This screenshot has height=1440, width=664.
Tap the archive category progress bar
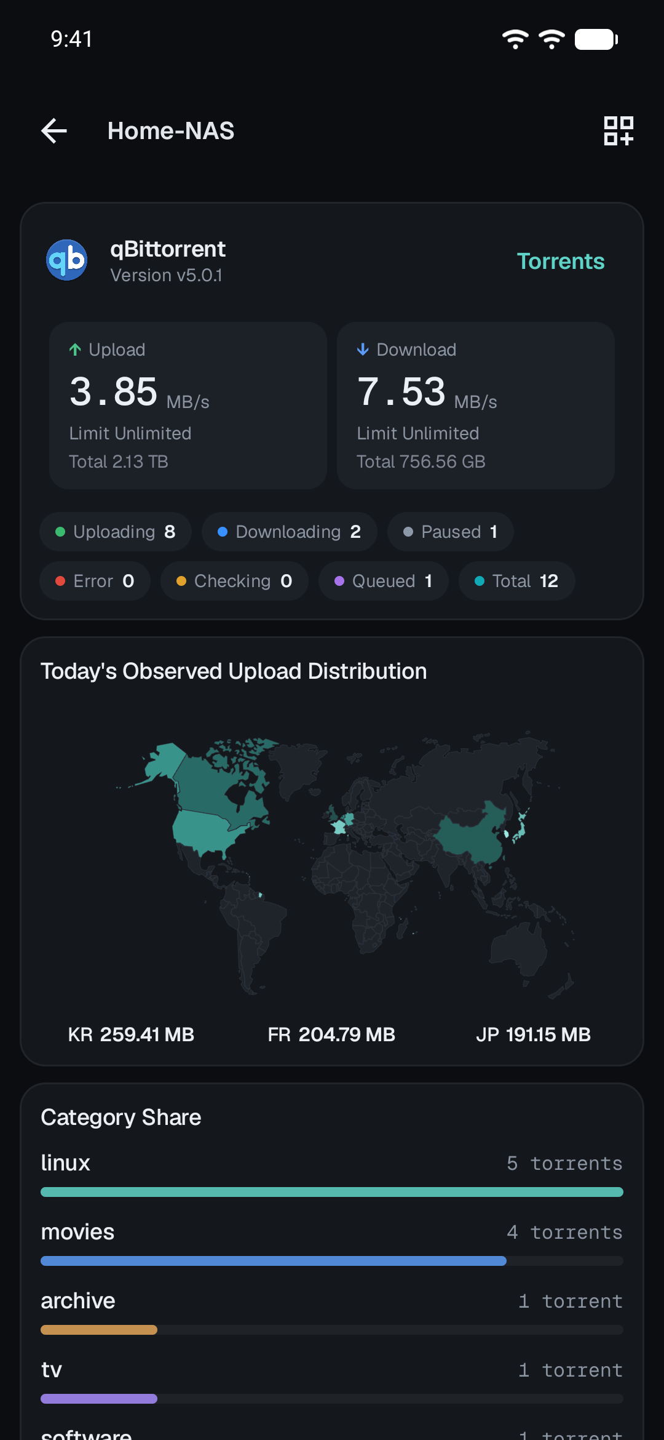[332, 1330]
